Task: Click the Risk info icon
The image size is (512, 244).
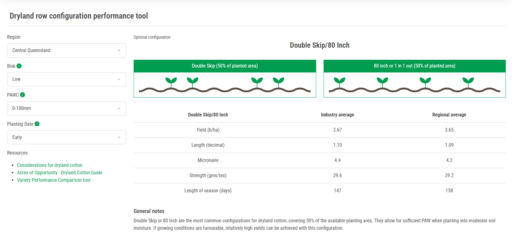Action: [19, 66]
